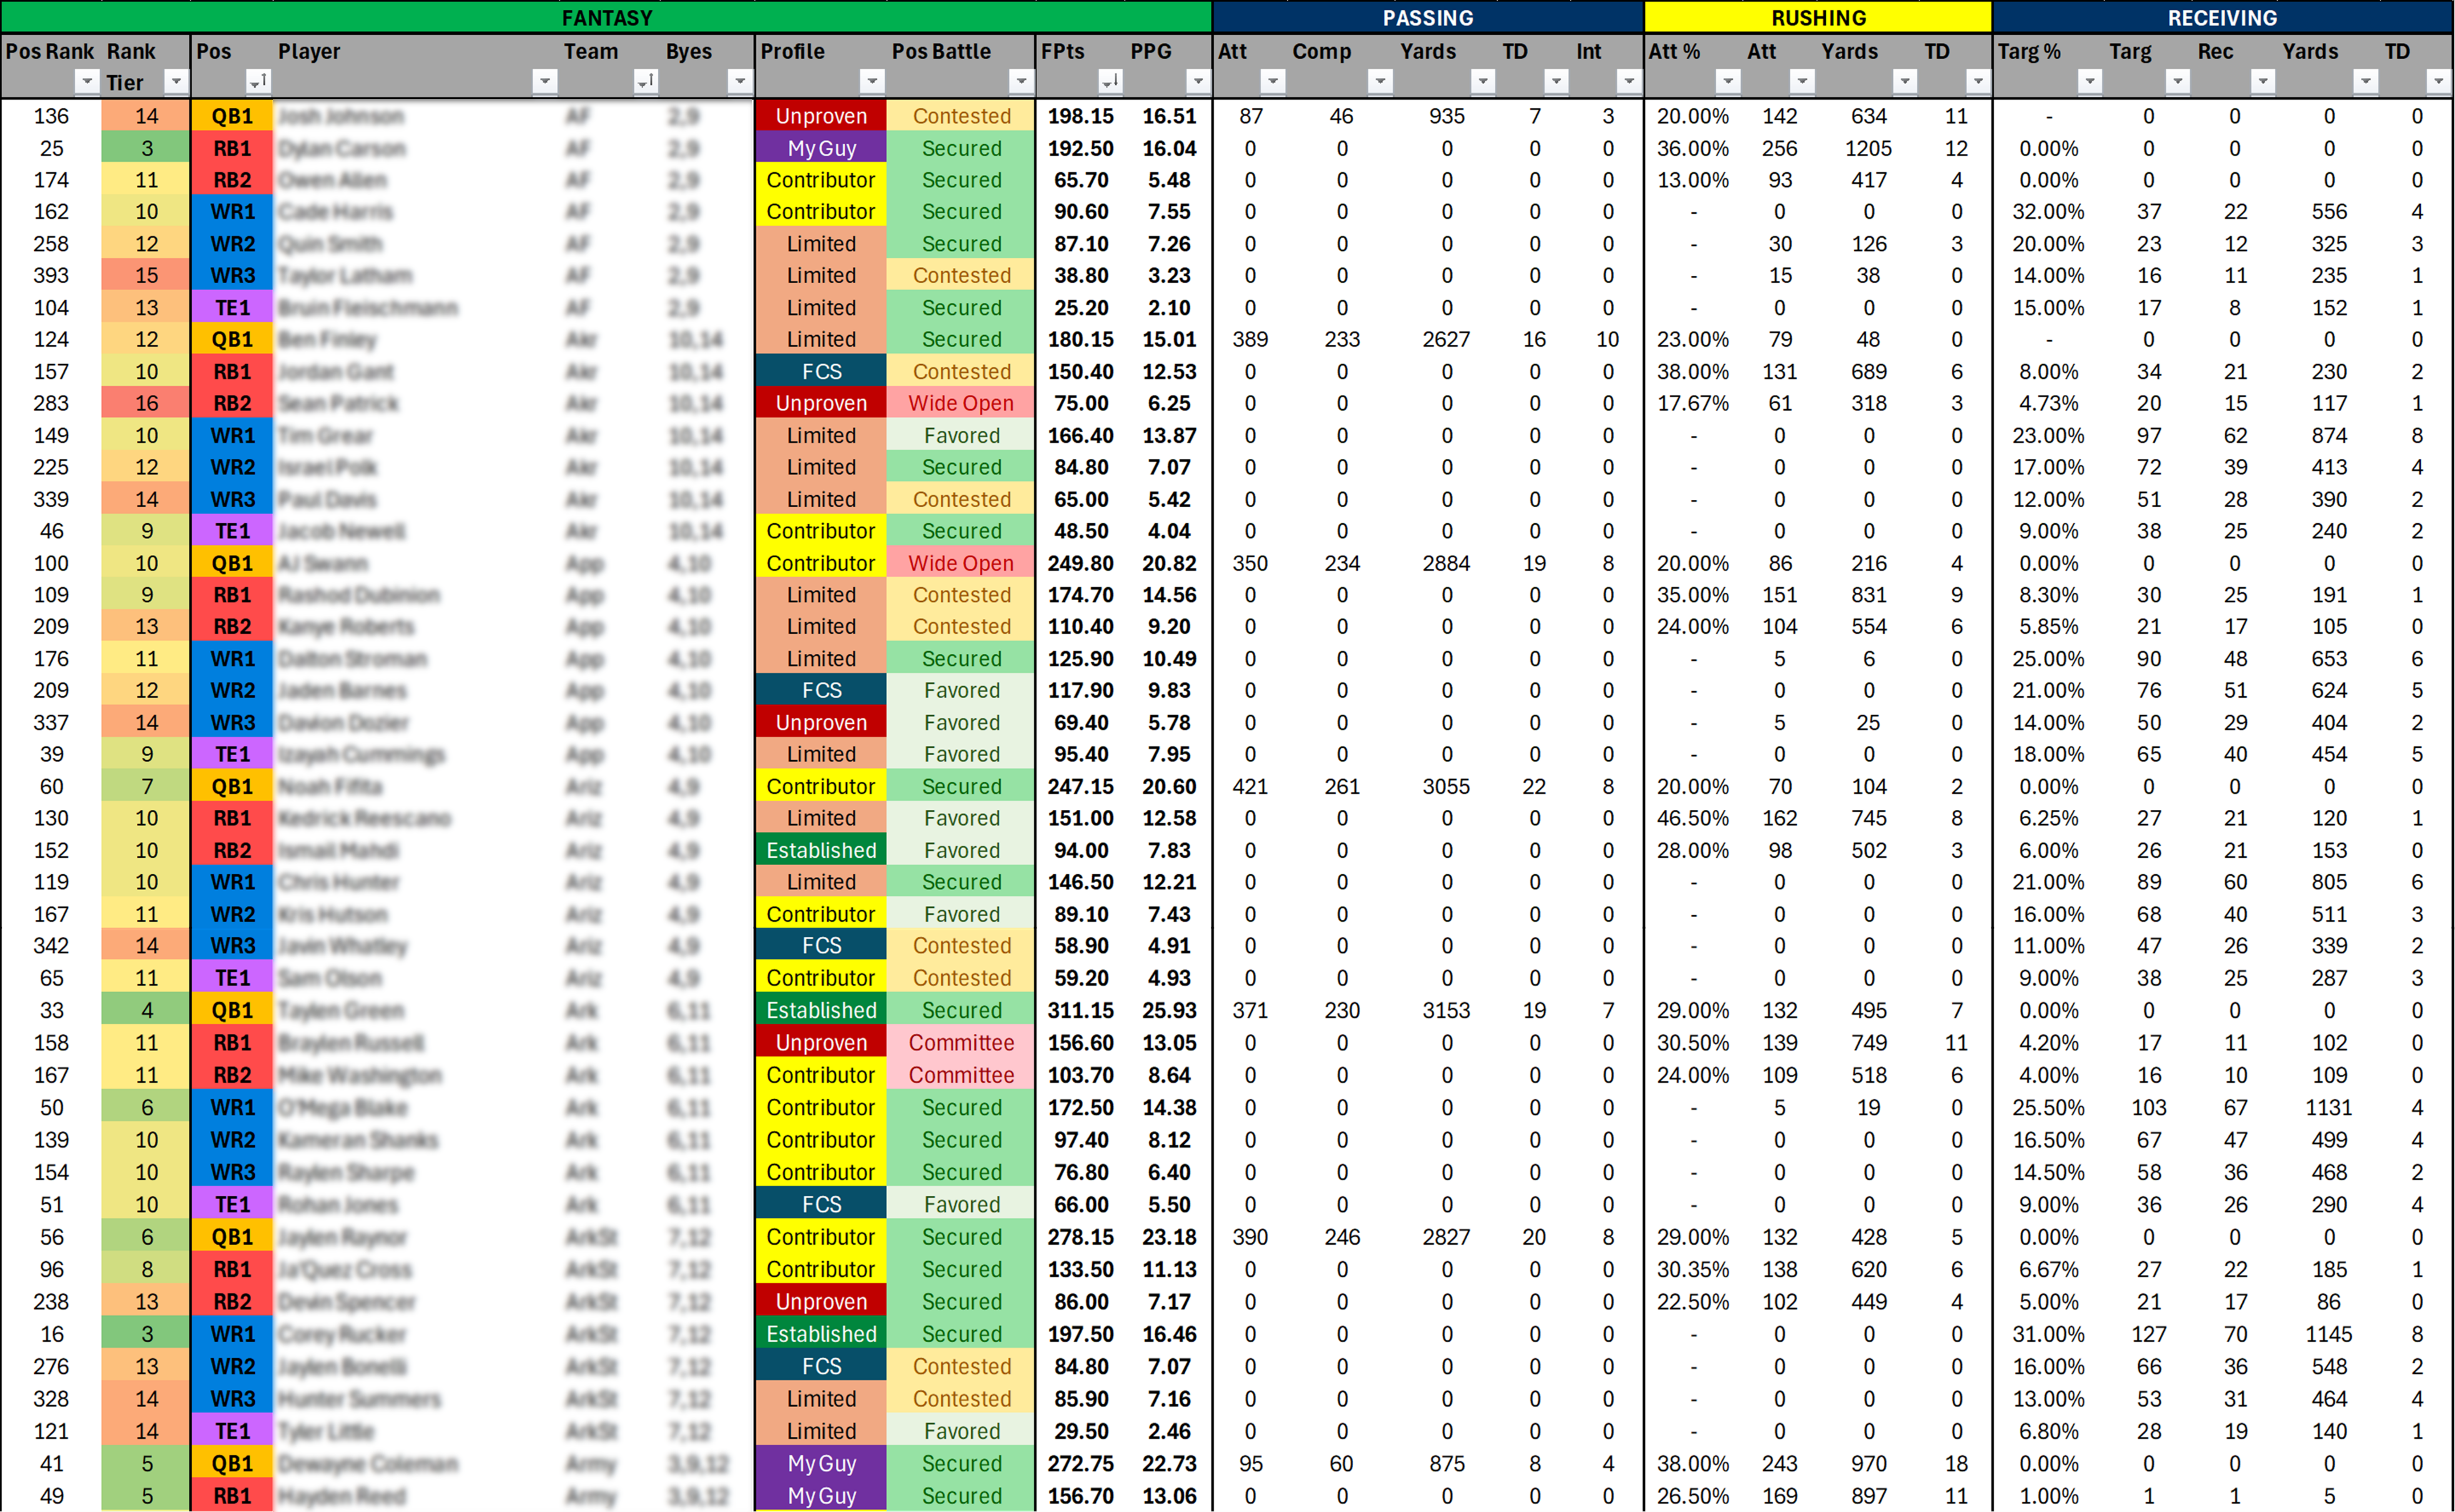Select the receiving yards cell showing 1145
The height and width of the screenshot is (1512, 2455).
click(x=2329, y=1334)
